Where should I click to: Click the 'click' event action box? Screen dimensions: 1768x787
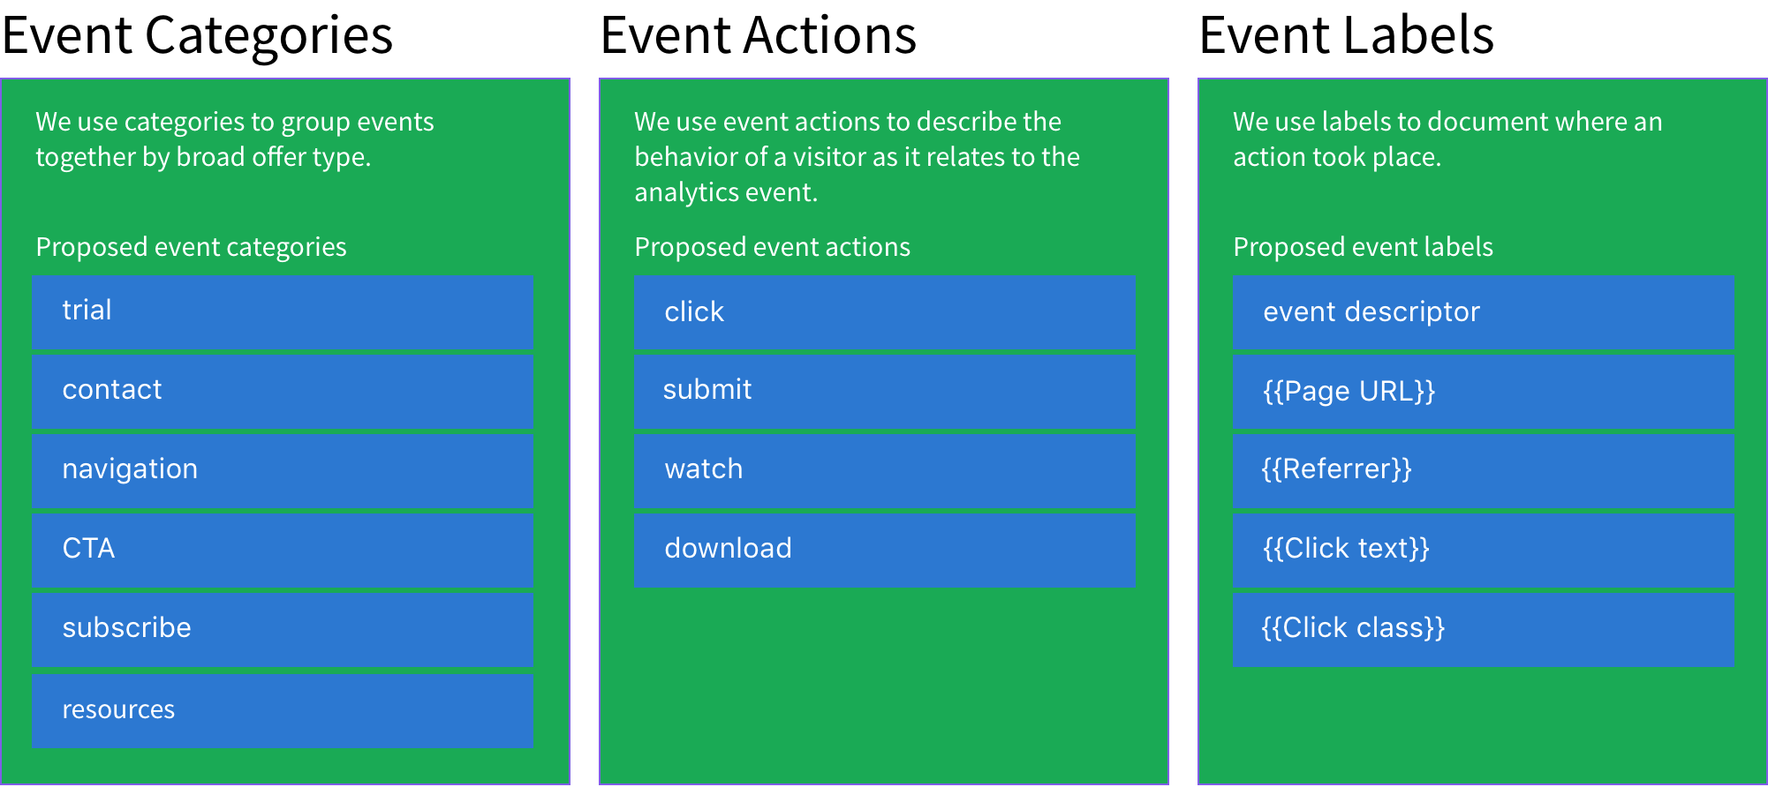pos(884,311)
